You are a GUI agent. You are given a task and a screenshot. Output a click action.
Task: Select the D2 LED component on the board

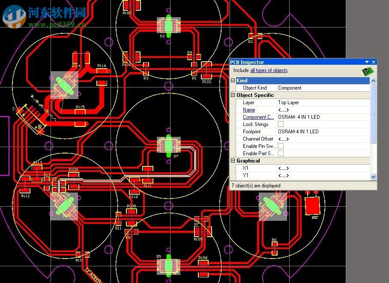[x=168, y=26]
